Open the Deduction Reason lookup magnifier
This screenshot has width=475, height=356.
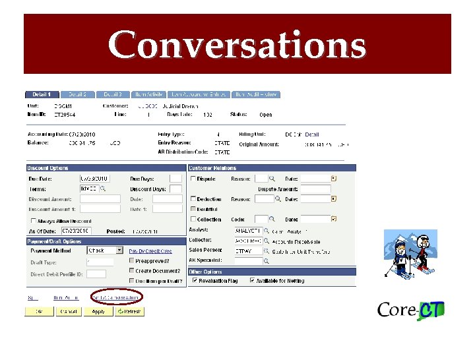click(x=278, y=199)
